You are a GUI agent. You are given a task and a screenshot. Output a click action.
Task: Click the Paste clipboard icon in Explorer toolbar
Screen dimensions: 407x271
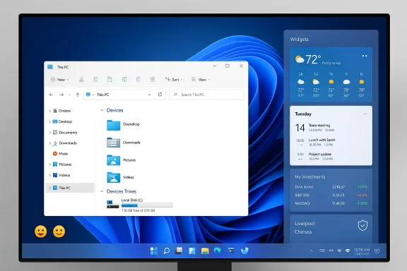(x=110, y=79)
